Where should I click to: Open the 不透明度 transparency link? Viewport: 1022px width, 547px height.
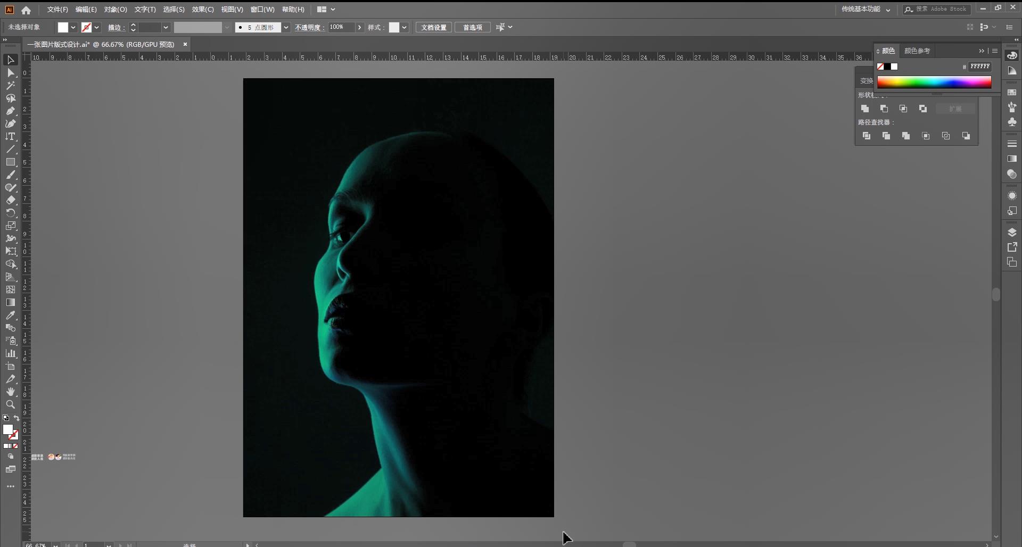click(x=310, y=27)
